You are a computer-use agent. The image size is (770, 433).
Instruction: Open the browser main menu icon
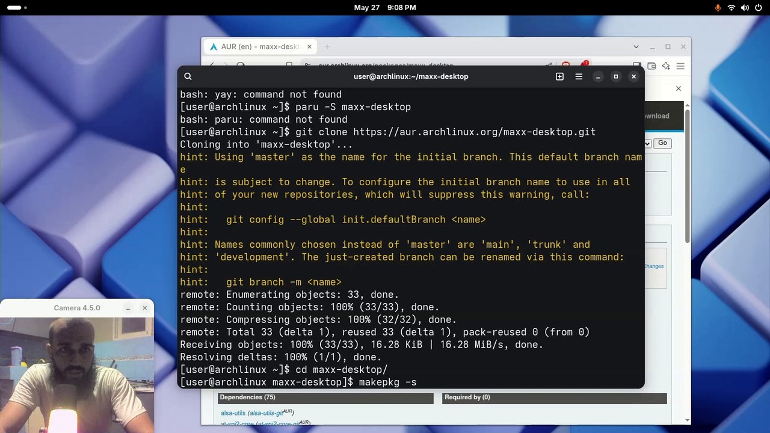pyautogui.click(x=680, y=66)
